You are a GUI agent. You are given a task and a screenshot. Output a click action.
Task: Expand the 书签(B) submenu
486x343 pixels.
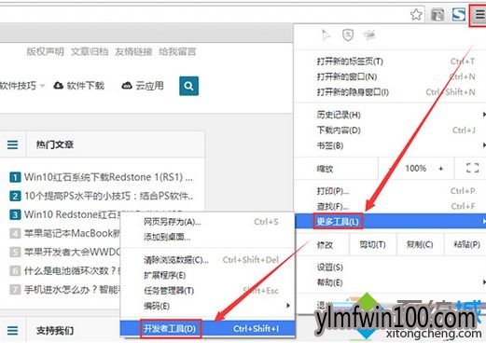(390, 145)
